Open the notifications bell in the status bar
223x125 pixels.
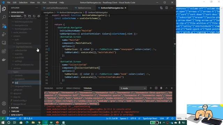[x=172, y=118]
